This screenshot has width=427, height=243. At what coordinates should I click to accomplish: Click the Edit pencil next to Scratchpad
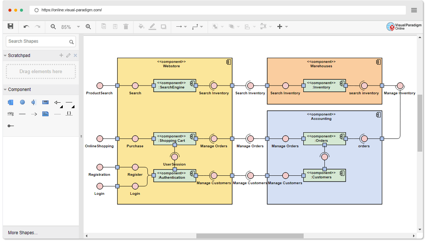pos(68,55)
